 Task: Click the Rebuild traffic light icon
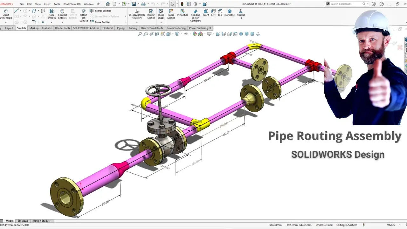pyautogui.click(x=182, y=4)
